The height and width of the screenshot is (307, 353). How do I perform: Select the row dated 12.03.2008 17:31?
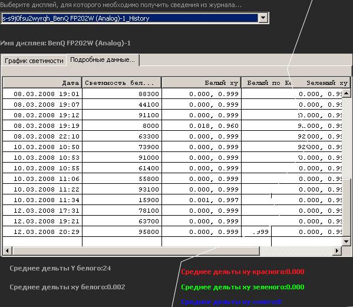click(172, 210)
